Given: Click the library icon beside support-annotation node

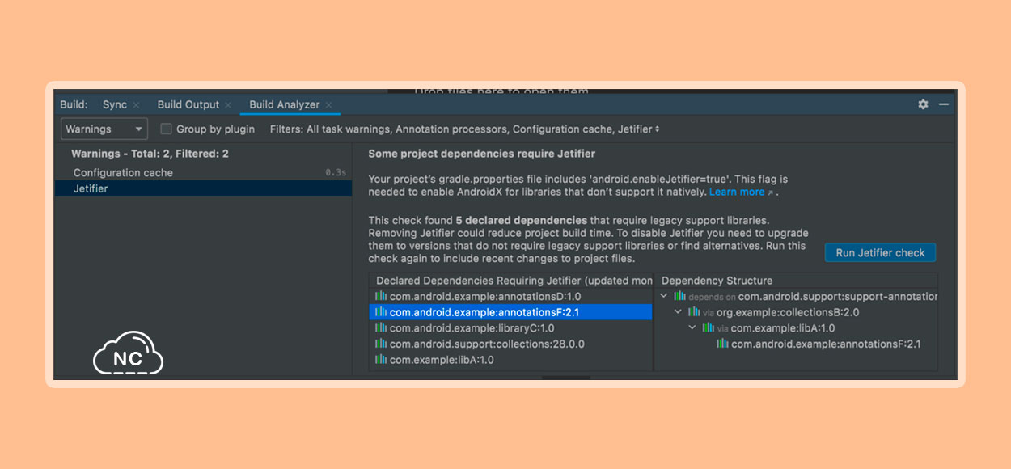Looking at the screenshot, I should 679,296.
